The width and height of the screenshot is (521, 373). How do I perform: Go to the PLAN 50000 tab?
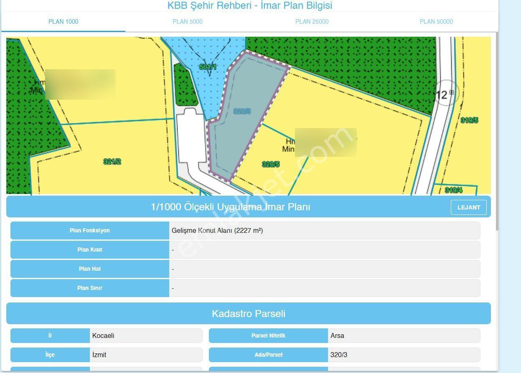(x=436, y=22)
